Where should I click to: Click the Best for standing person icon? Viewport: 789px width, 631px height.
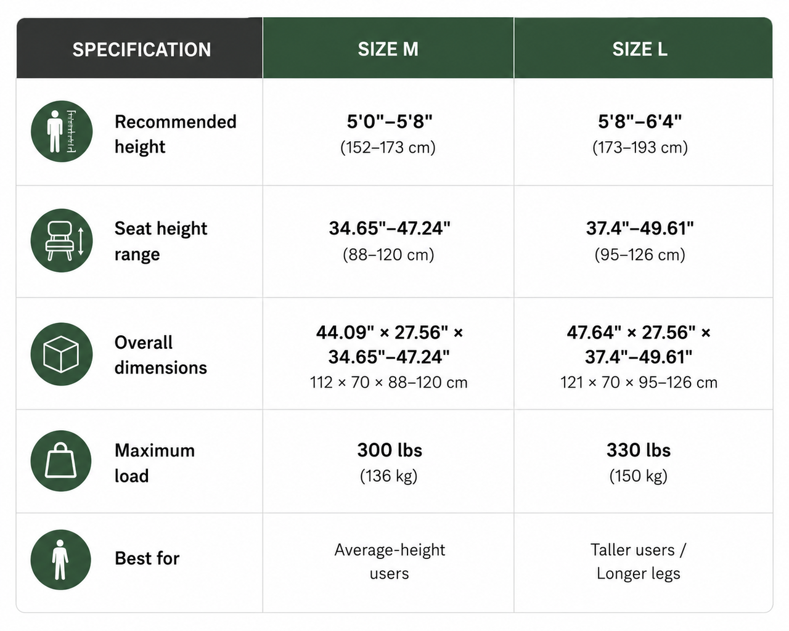pyautogui.click(x=61, y=560)
